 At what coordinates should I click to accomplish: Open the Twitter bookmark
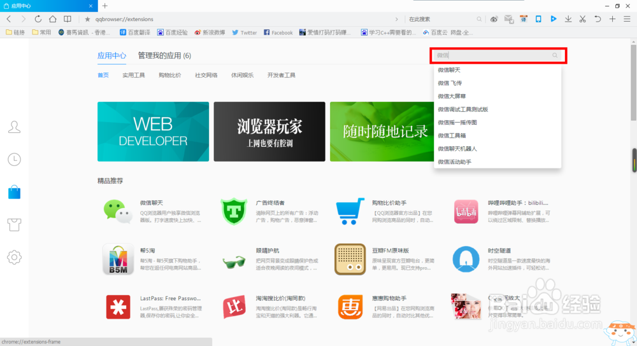click(x=245, y=32)
